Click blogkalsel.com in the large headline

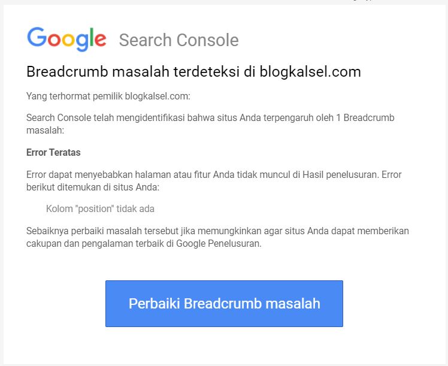pyautogui.click(x=310, y=71)
